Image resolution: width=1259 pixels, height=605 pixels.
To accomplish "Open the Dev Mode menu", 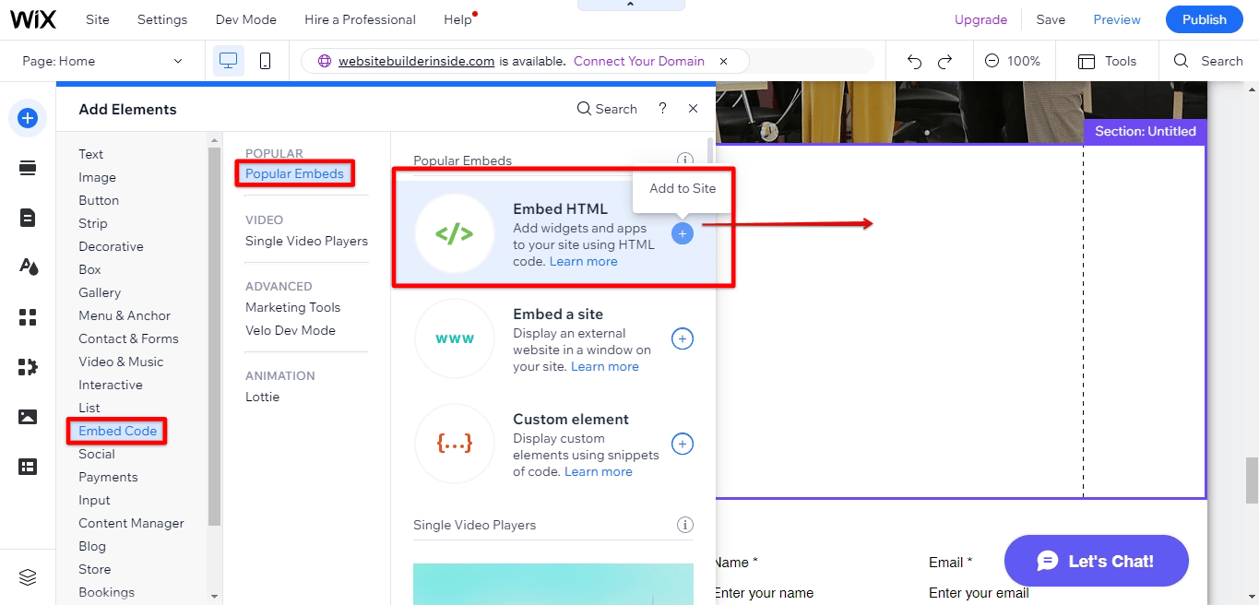I will tap(245, 18).
